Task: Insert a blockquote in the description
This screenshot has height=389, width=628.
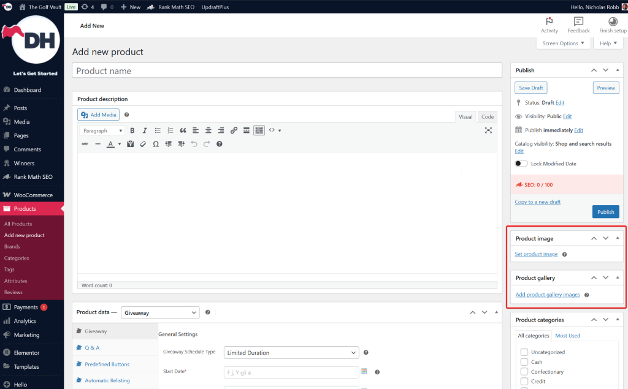Action: pos(183,130)
